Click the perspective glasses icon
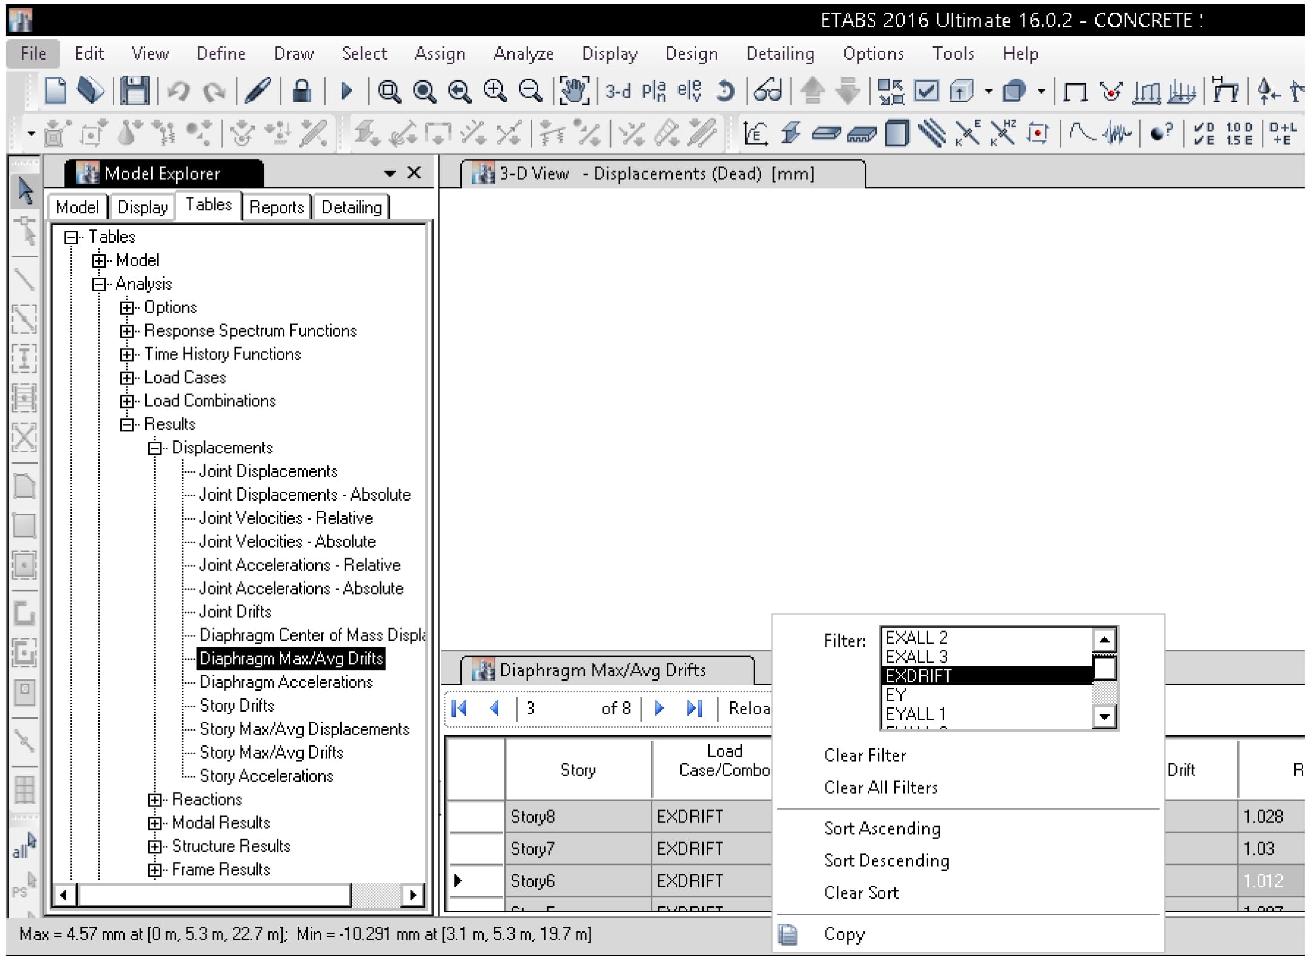Image resolution: width=1310 pixels, height=960 pixels. tap(767, 91)
